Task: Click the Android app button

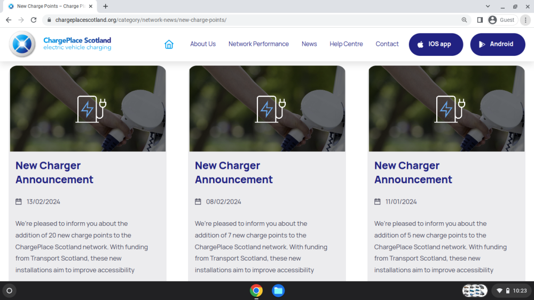Action: click(x=498, y=44)
